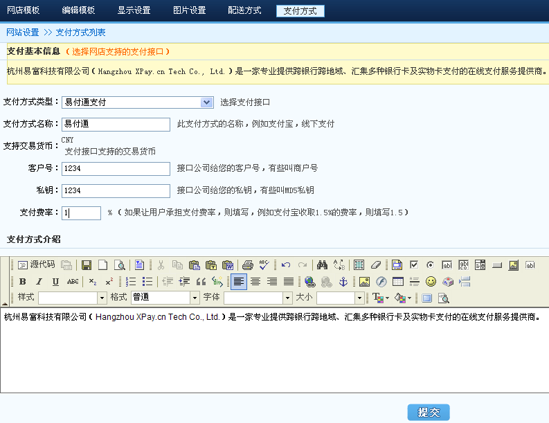Insert a special character icon

pyautogui.click(x=448, y=282)
